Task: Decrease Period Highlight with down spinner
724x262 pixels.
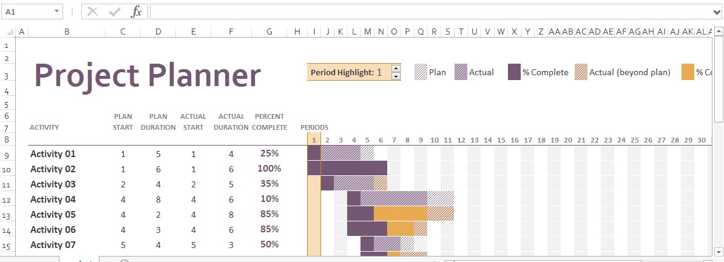Action: pyautogui.click(x=396, y=76)
